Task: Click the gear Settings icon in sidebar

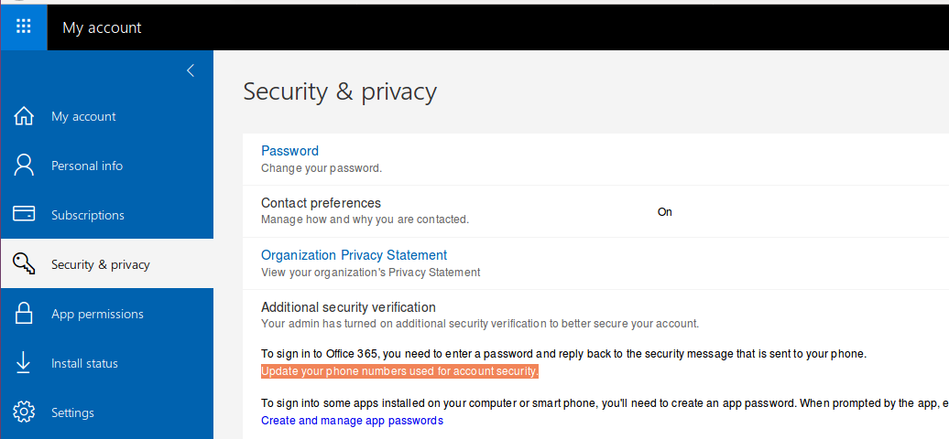Action: pos(24,412)
